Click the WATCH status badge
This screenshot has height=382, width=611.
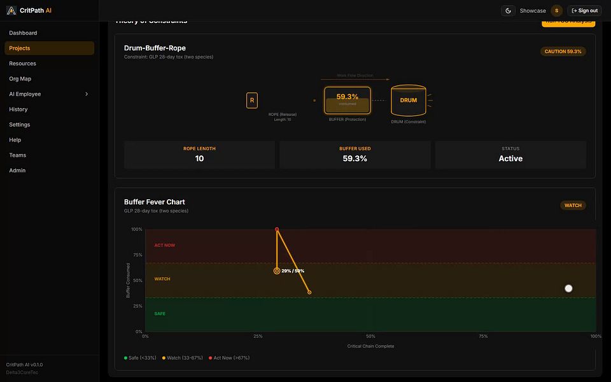(573, 206)
